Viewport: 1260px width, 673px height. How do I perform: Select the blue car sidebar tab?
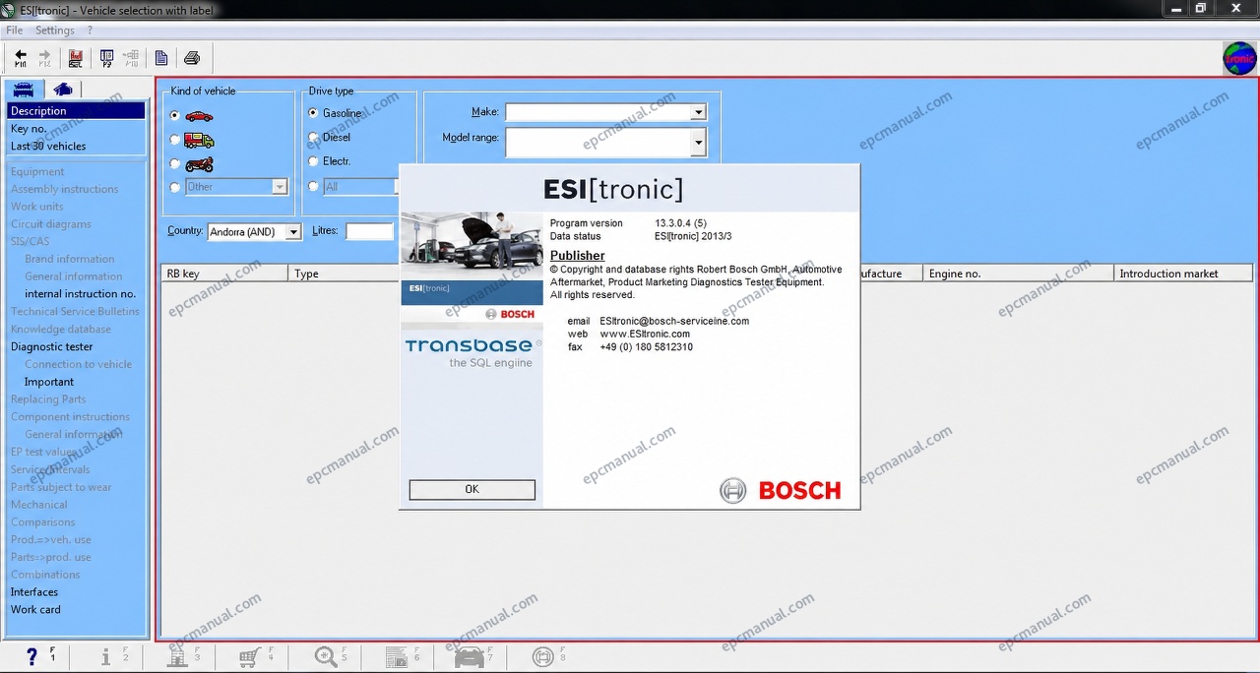pyautogui.click(x=24, y=90)
